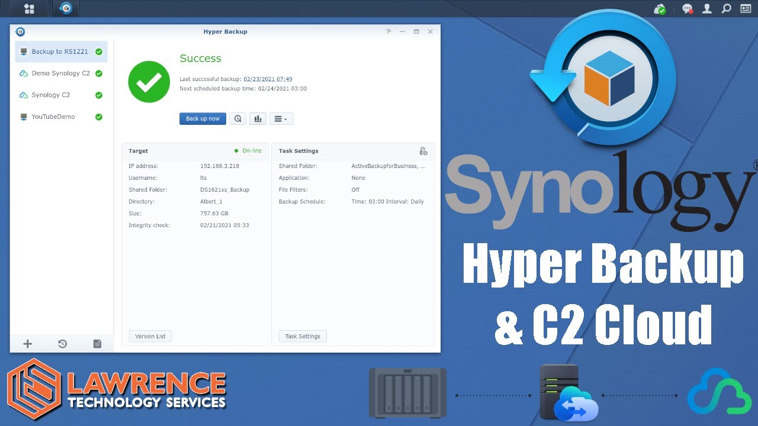Click the large green Success checkmark
The image size is (758, 426).
pyautogui.click(x=149, y=82)
